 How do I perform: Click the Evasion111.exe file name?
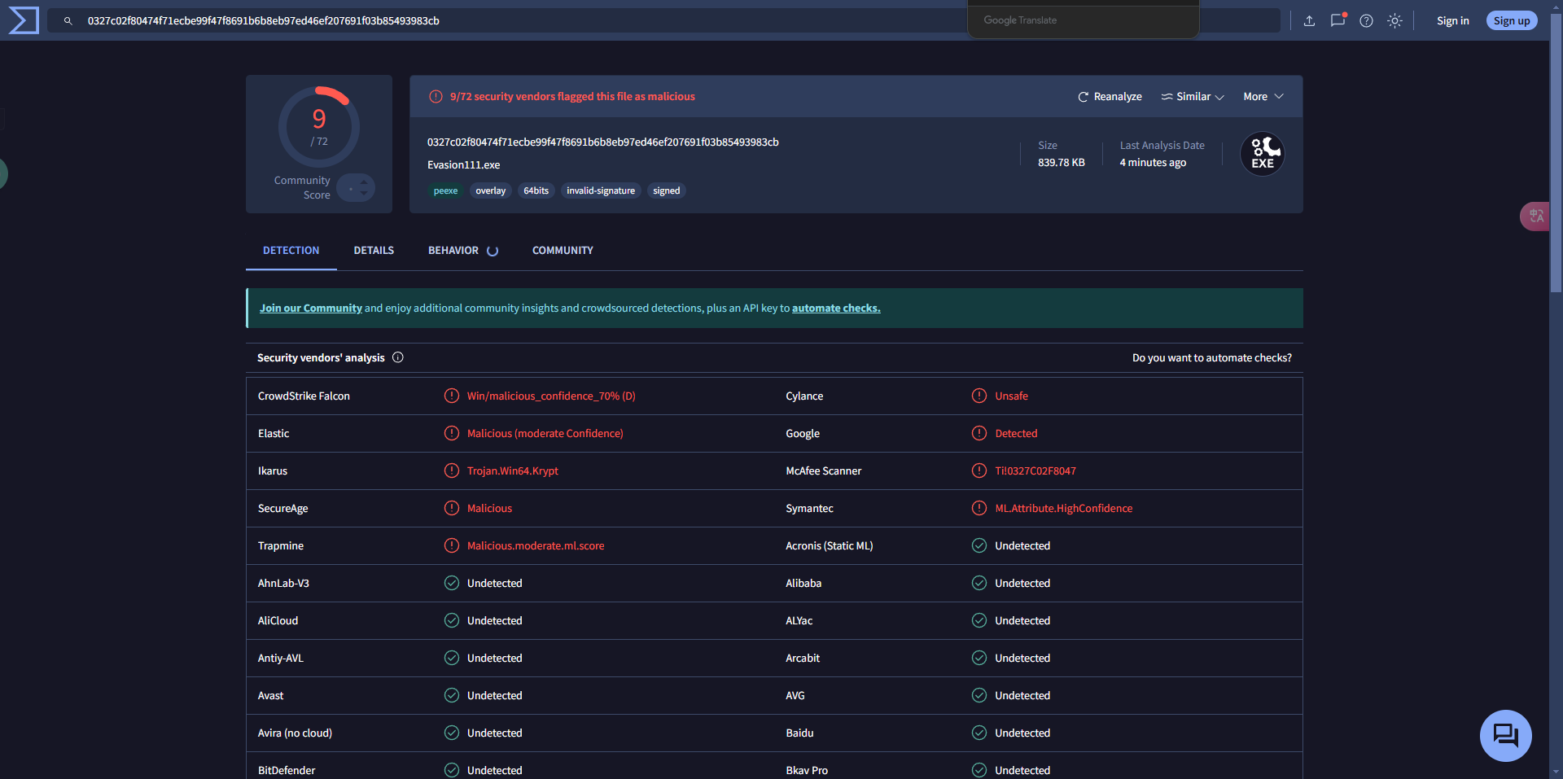click(x=464, y=165)
